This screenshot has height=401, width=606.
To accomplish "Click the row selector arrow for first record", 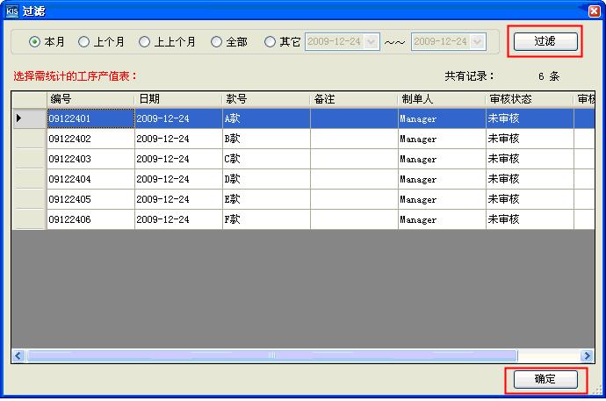I will tap(28, 118).
